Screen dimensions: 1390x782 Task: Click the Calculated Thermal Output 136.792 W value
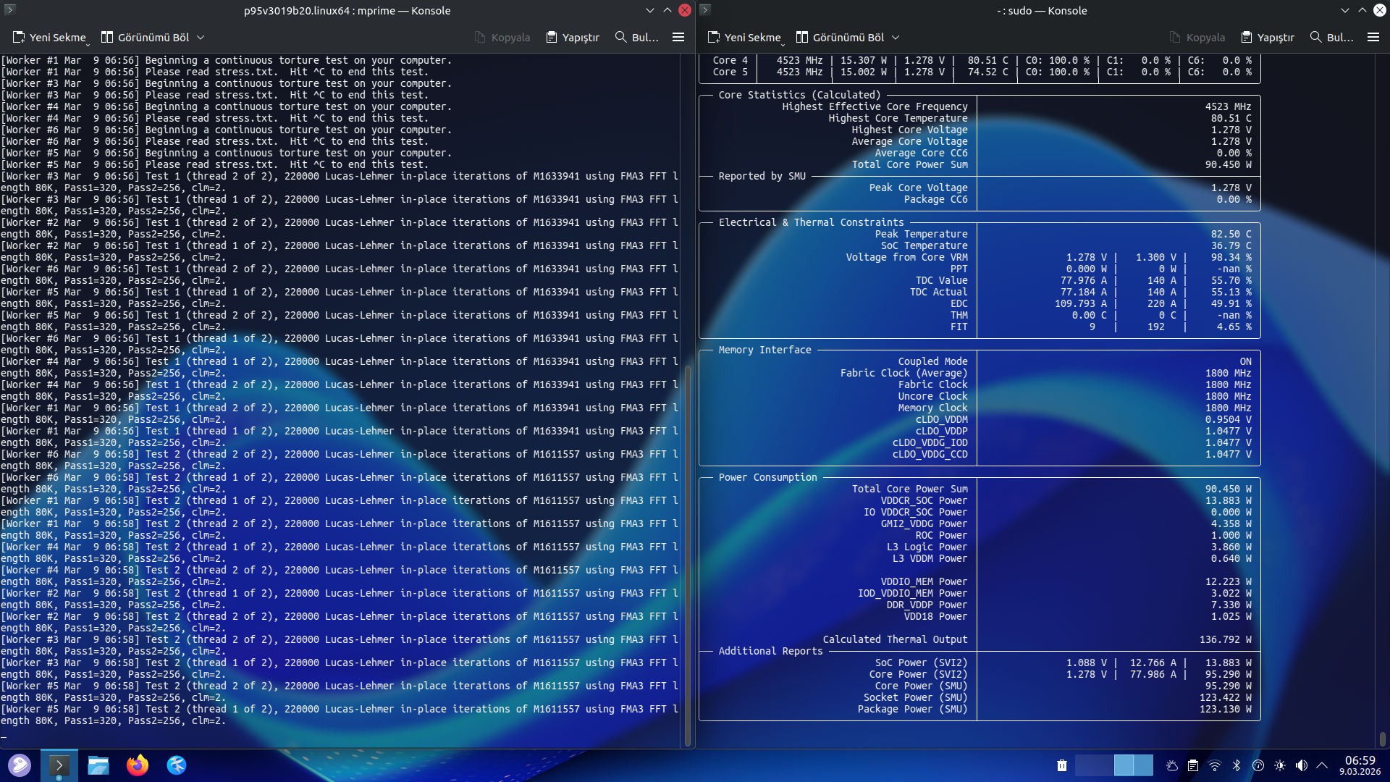[x=1225, y=639]
